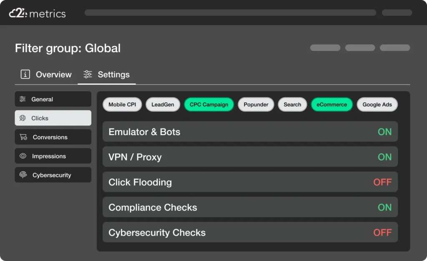
Task: Enable Click Flooding OFF toggle
Action: pyautogui.click(x=383, y=182)
